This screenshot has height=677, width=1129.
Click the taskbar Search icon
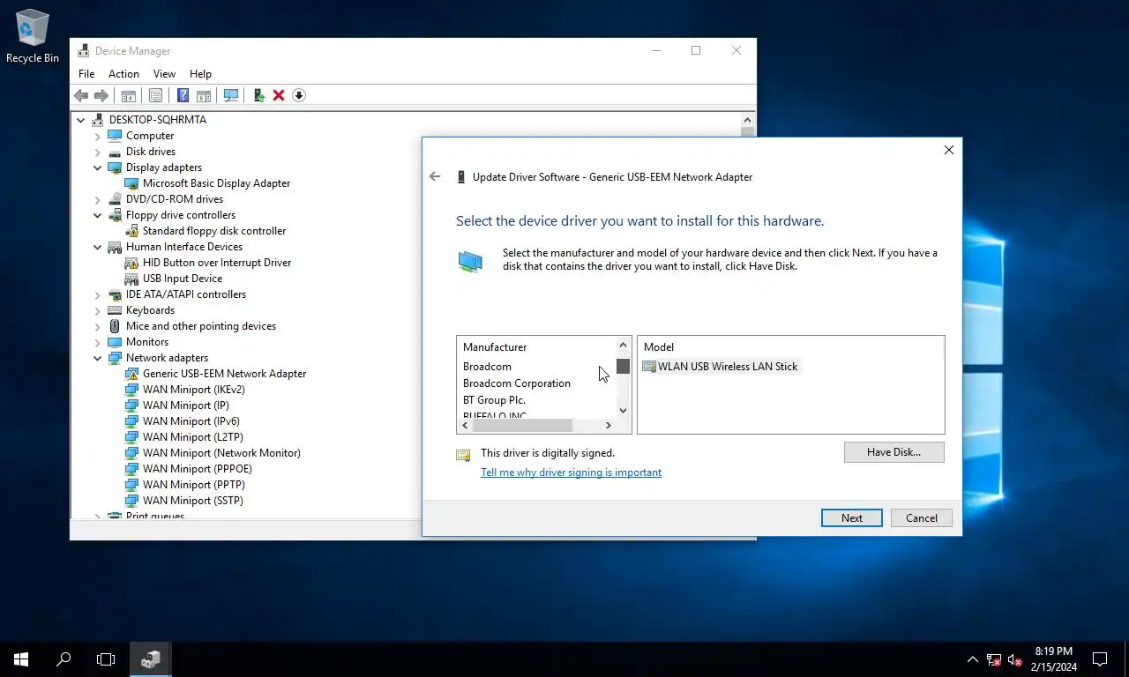tap(64, 658)
